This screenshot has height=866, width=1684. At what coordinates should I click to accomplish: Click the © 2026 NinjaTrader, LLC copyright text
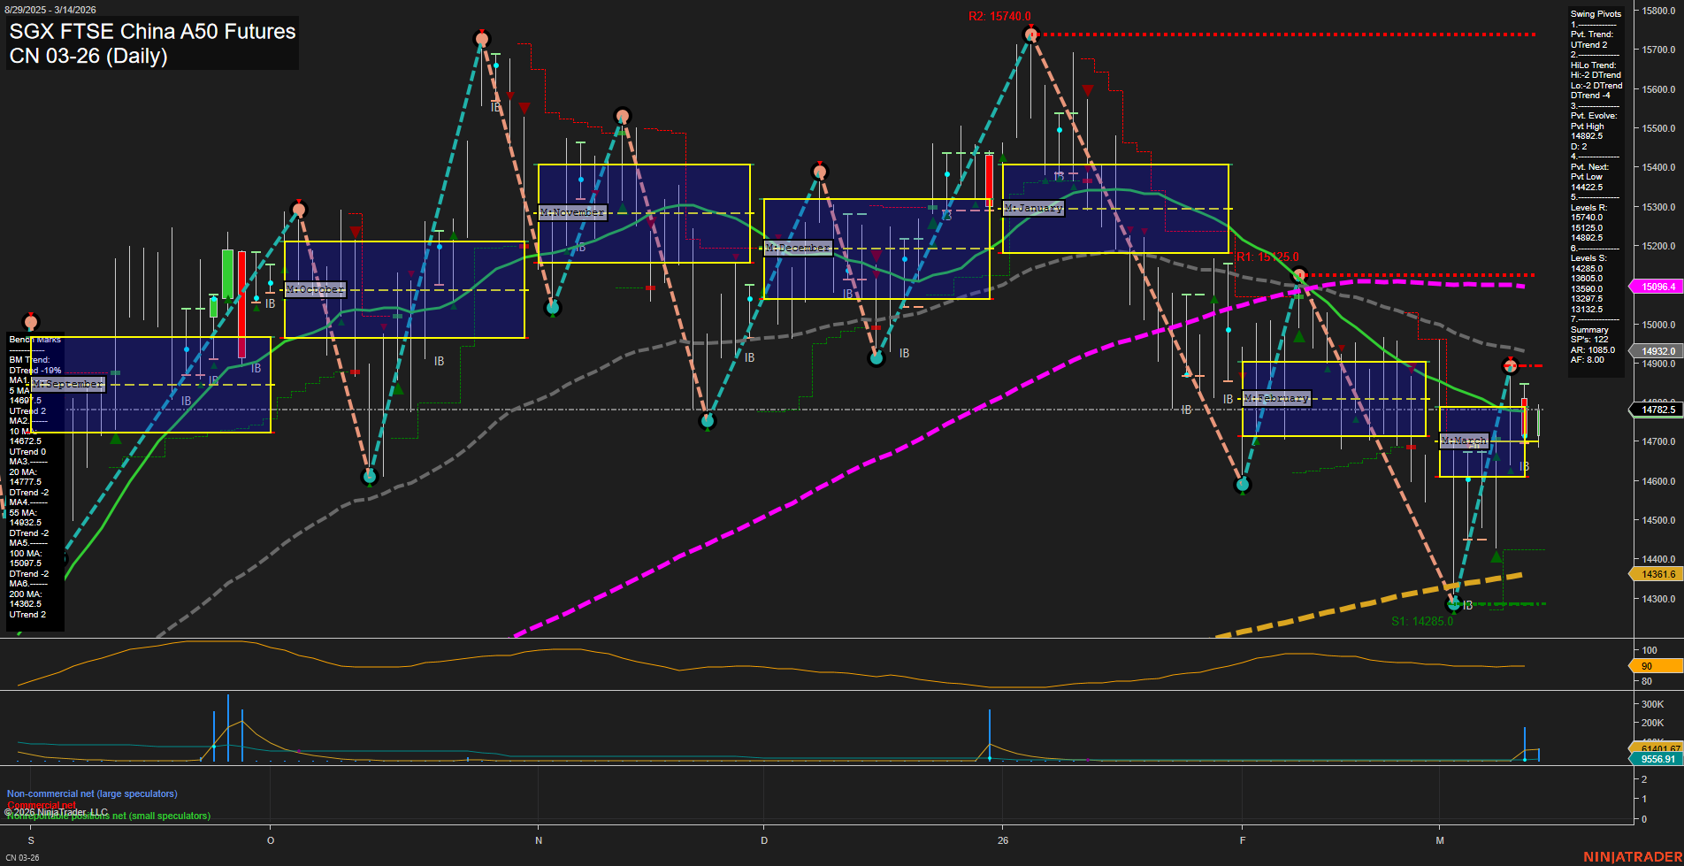56,811
